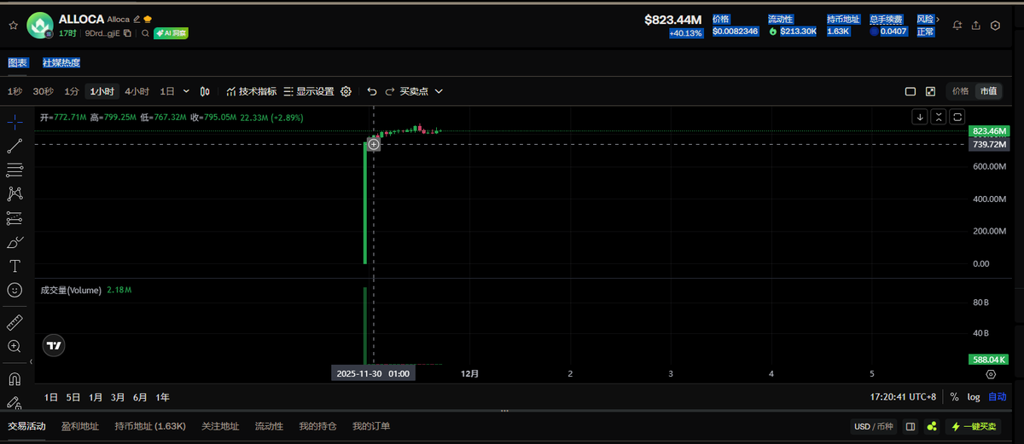Image resolution: width=1024 pixels, height=444 pixels.
Task: Click the down arrow chart button
Action: pos(920,117)
